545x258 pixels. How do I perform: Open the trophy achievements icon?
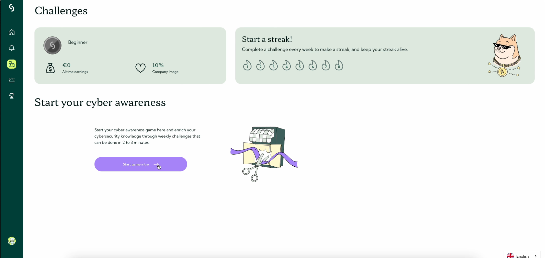(x=12, y=96)
